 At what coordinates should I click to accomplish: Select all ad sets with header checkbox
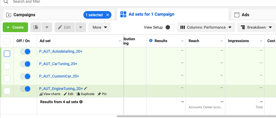pos(7,41)
